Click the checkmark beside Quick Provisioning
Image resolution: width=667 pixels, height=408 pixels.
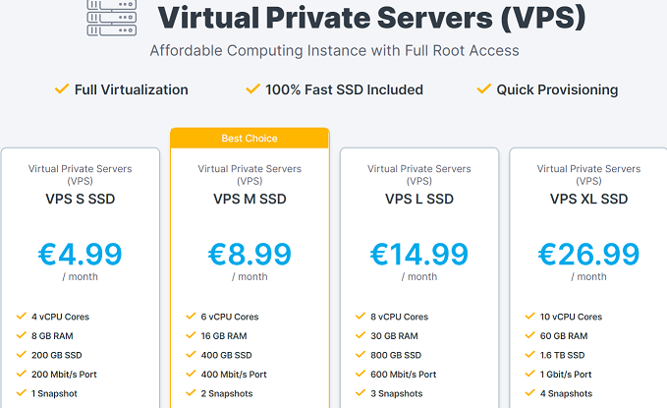click(x=483, y=89)
